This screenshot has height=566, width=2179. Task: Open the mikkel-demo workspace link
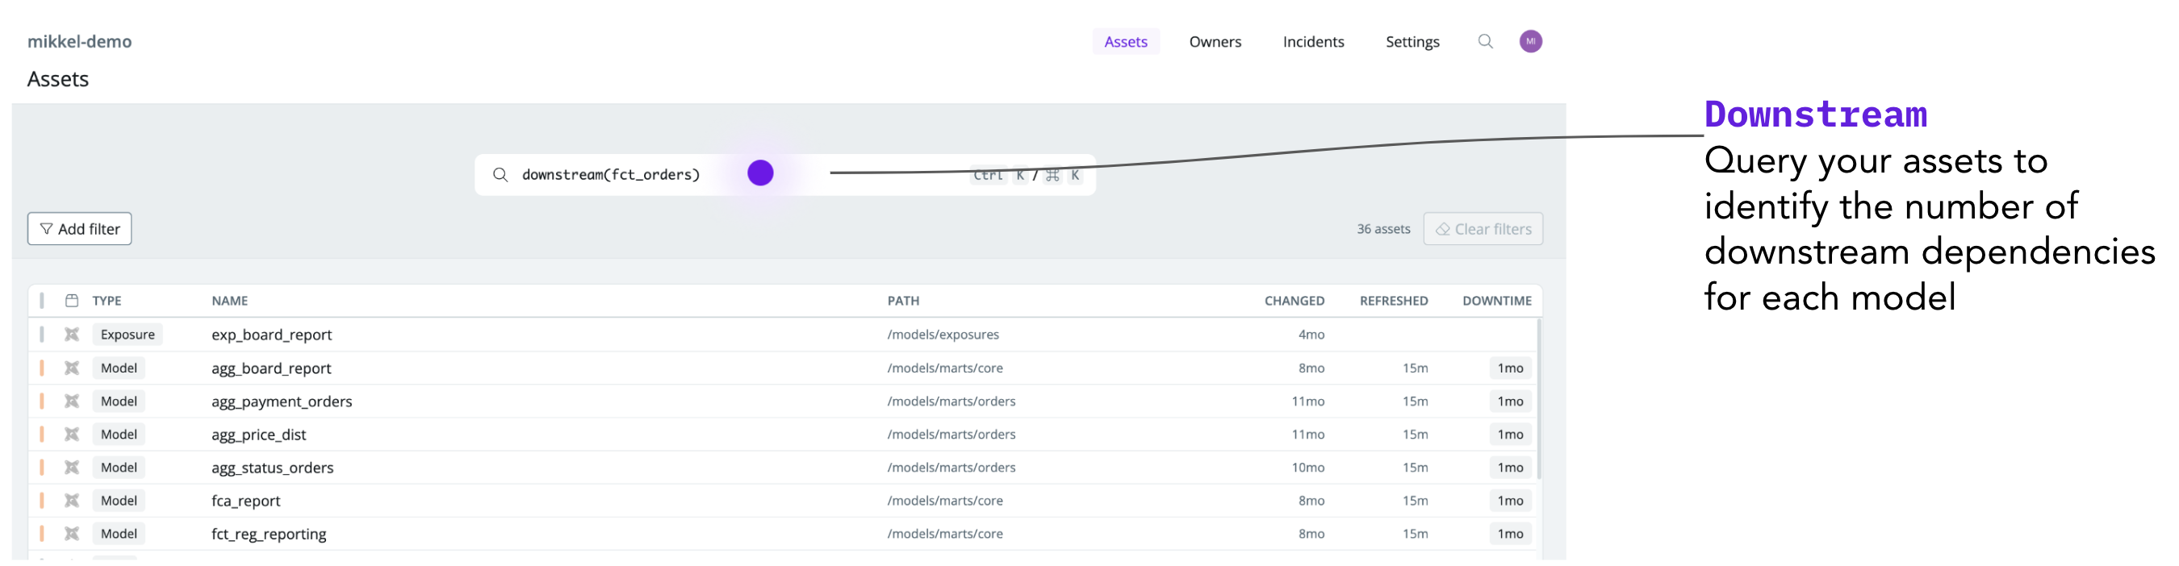click(80, 41)
